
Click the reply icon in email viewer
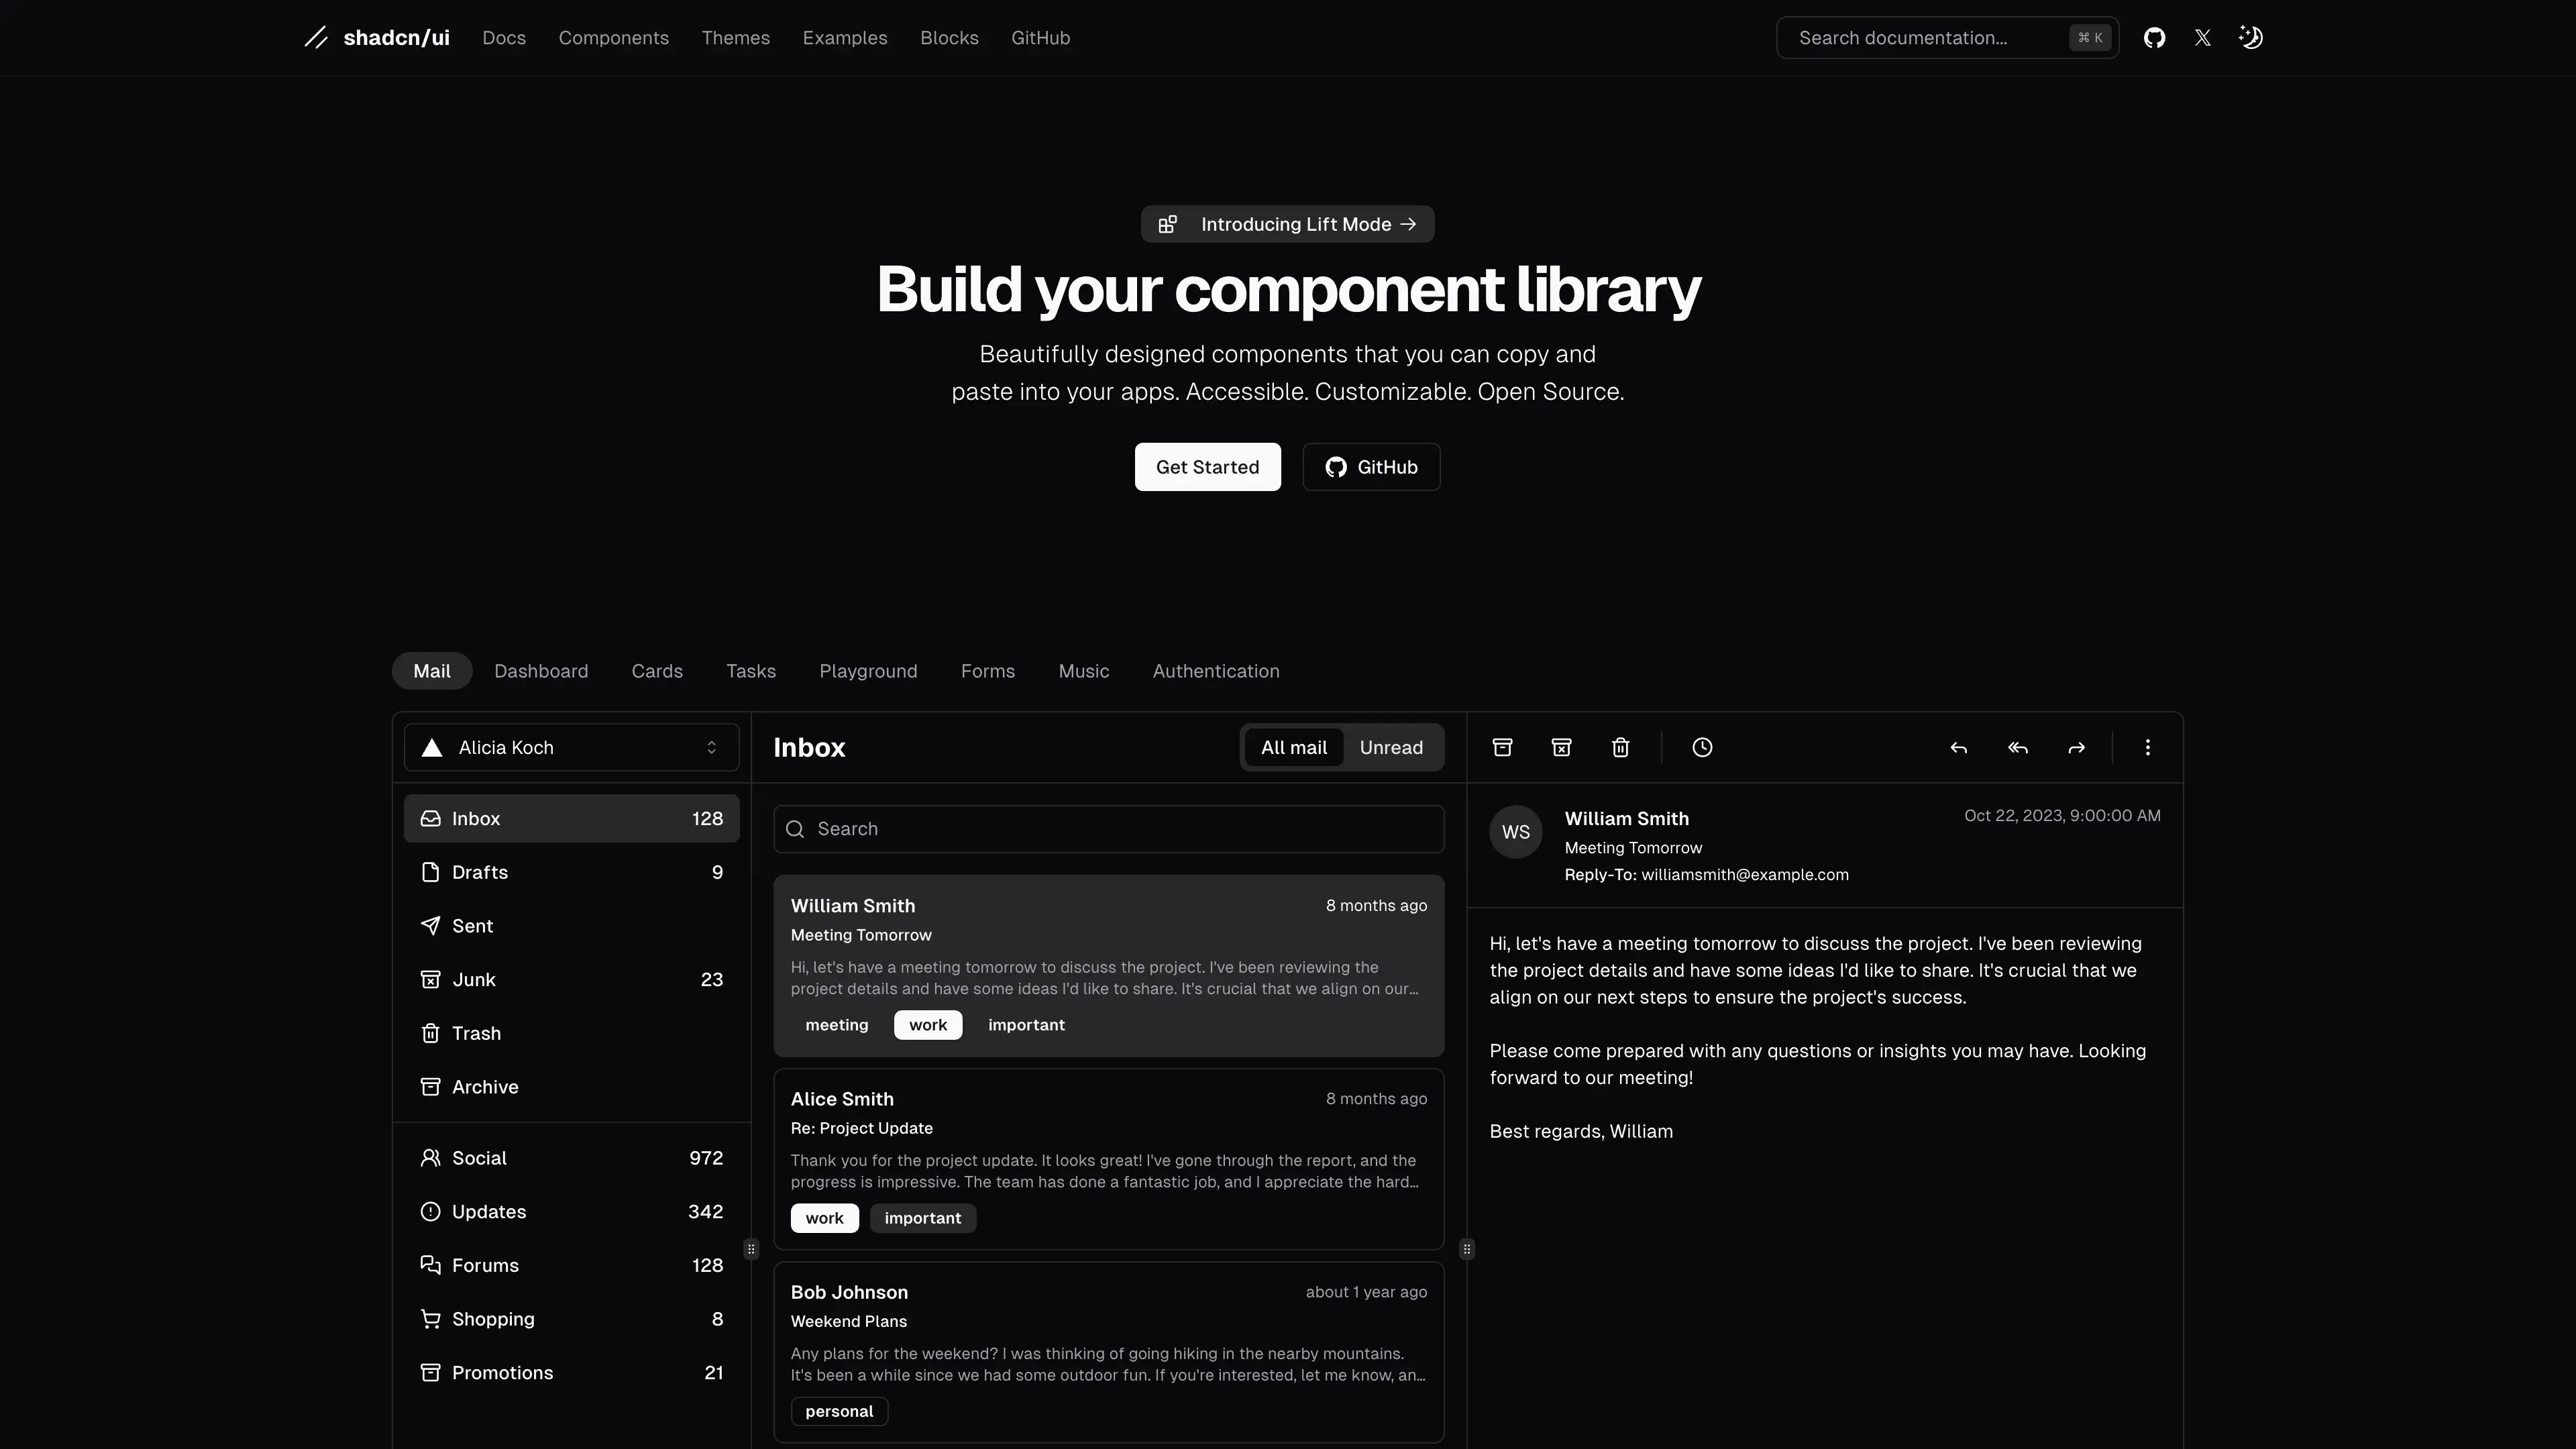(x=1960, y=747)
